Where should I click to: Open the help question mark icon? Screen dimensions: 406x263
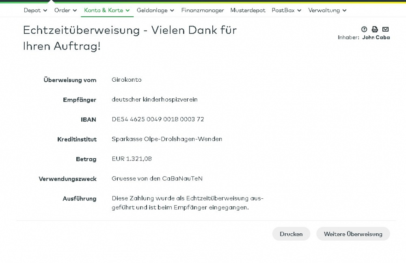364,29
